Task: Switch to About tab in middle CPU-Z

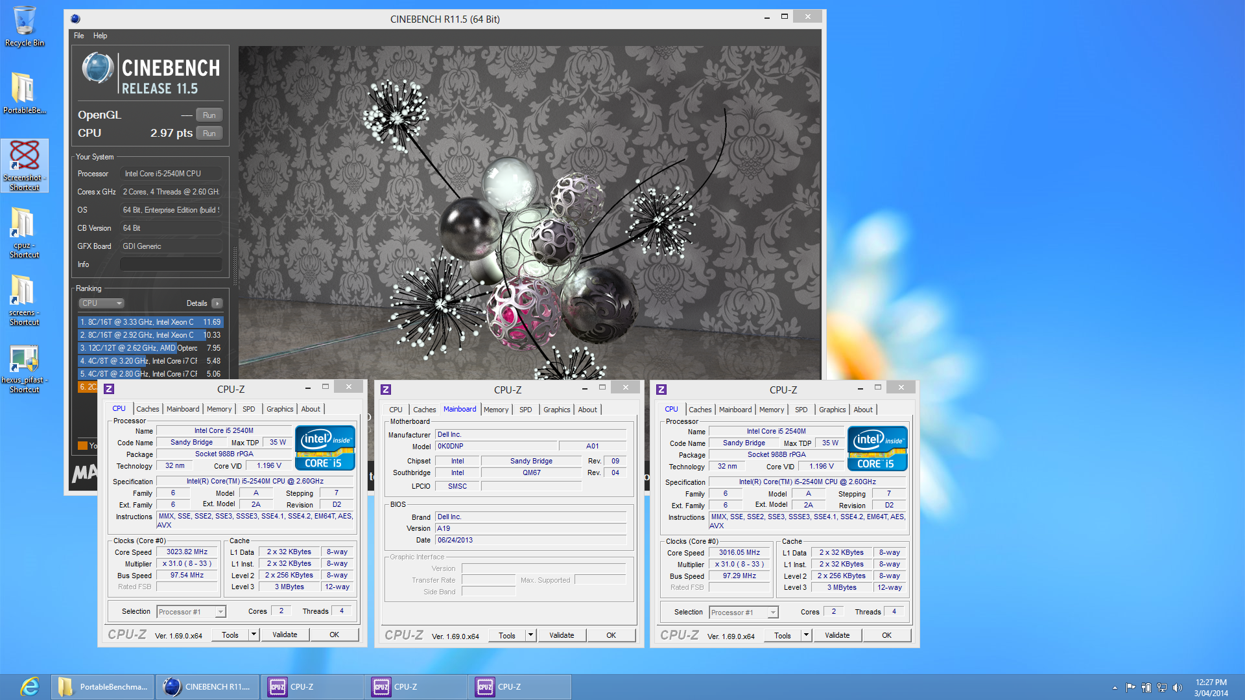Action: (587, 410)
